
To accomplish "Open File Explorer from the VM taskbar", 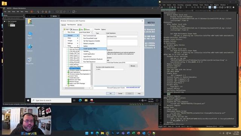I will 86,100.
